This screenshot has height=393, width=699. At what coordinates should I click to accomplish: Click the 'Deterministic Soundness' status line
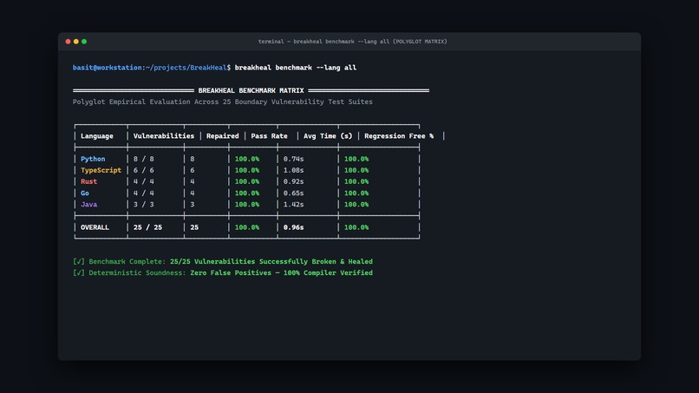223,272
